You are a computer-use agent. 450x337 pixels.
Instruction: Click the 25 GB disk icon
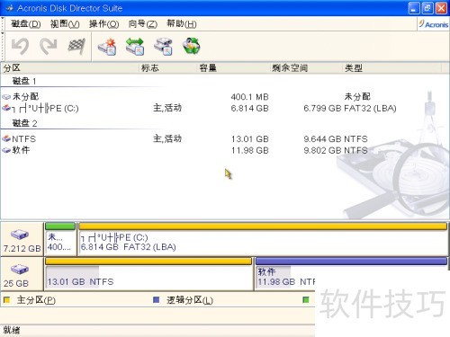[20, 270]
